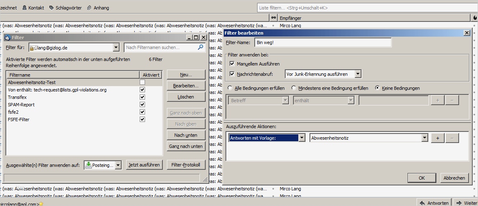478x206 pixels.
Task: Click the Neu... button
Action: [186, 75]
